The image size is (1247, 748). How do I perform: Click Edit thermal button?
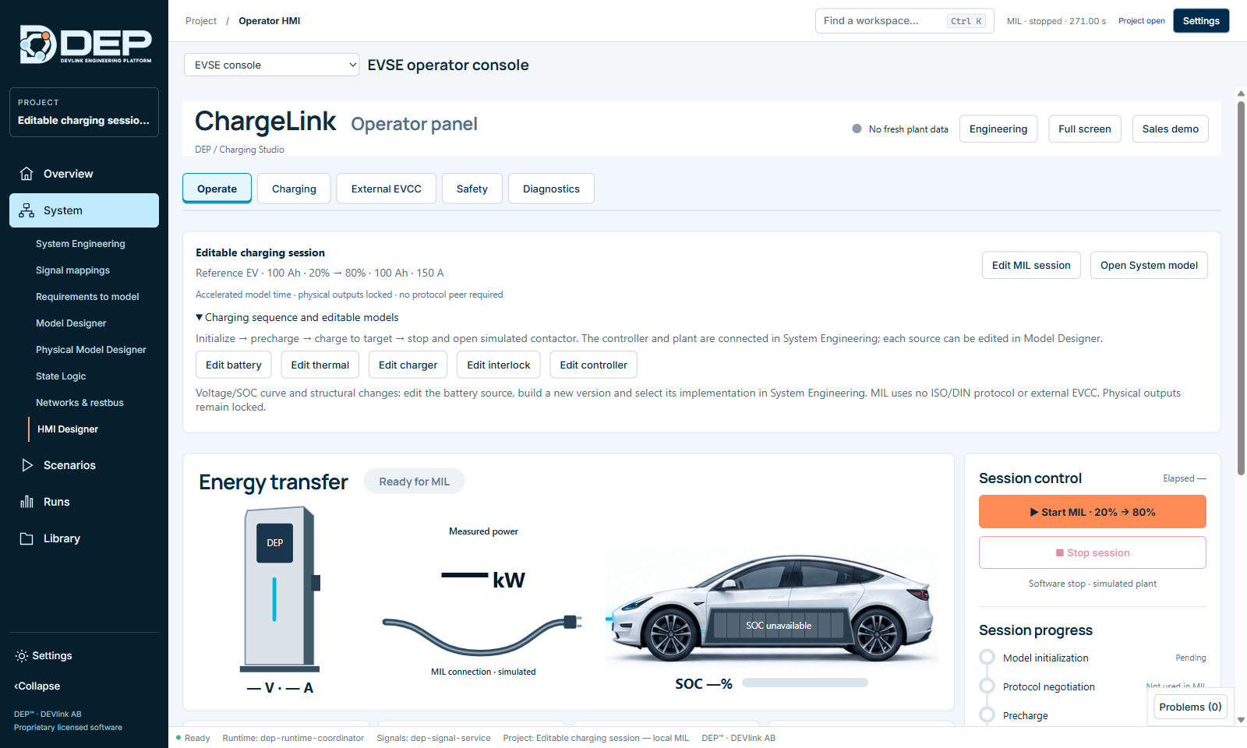click(320, 365)
